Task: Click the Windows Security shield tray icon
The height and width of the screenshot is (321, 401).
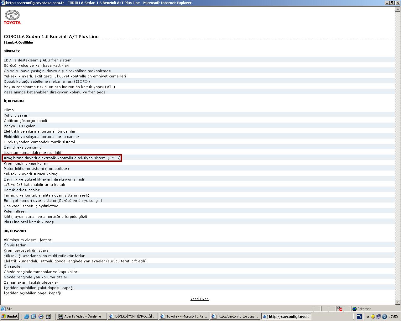Action: click(x=373, y=317)
